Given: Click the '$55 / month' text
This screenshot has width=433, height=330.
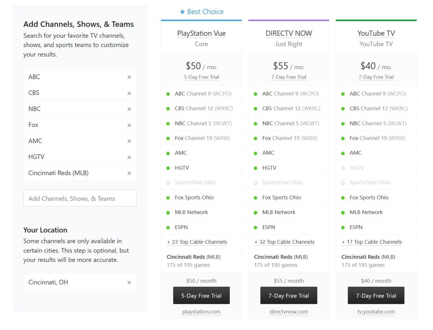Looking at the screenshot, I should tap(289, 281).
